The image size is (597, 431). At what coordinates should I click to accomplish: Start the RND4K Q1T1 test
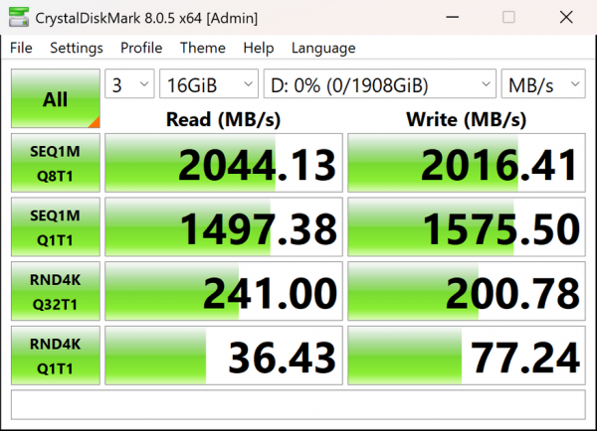pos(56,356)
